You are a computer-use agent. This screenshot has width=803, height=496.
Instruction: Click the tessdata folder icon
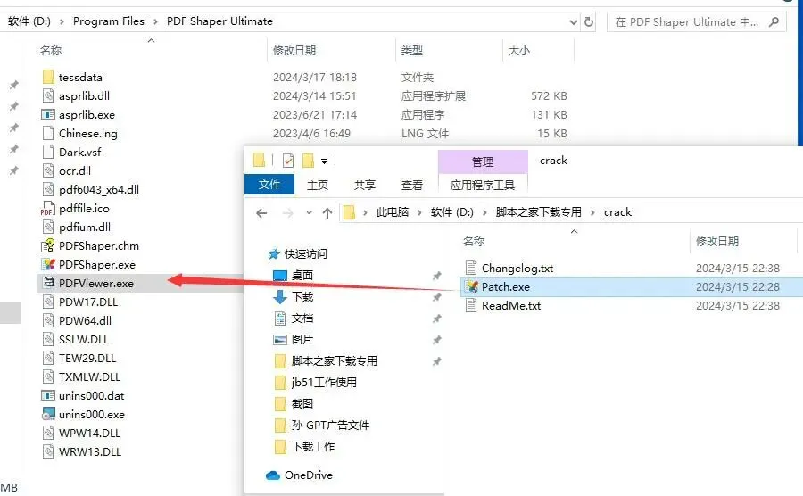tap(48, 77)
